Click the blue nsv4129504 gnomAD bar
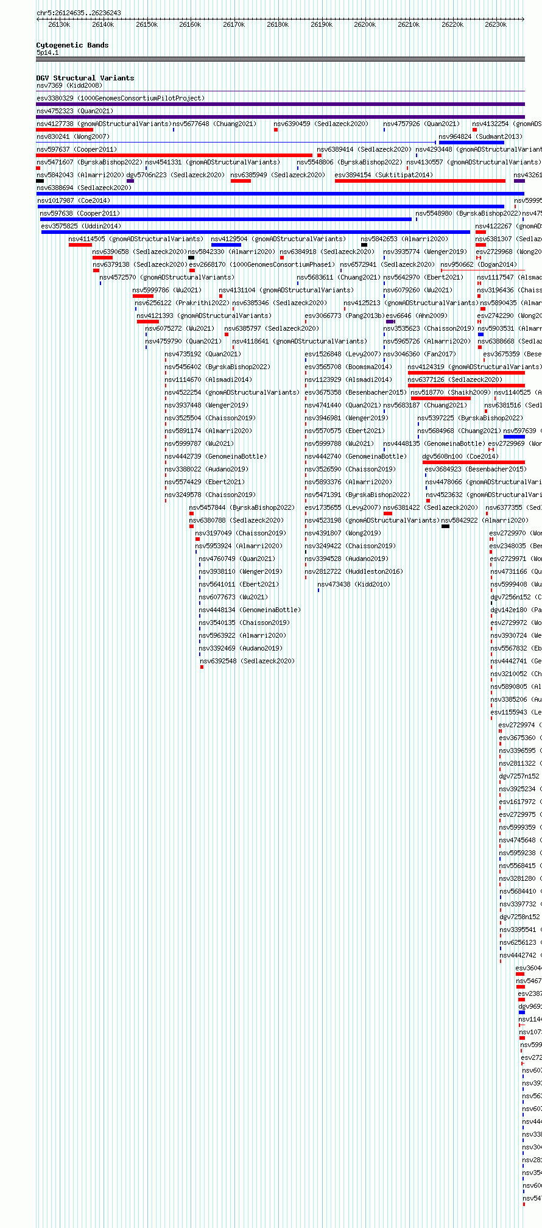The image size is (542, 1228). [x=226, y=245]
